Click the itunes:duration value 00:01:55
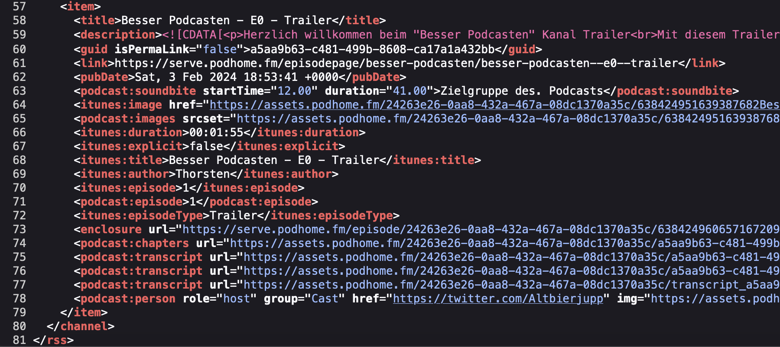 pos(216,132)
